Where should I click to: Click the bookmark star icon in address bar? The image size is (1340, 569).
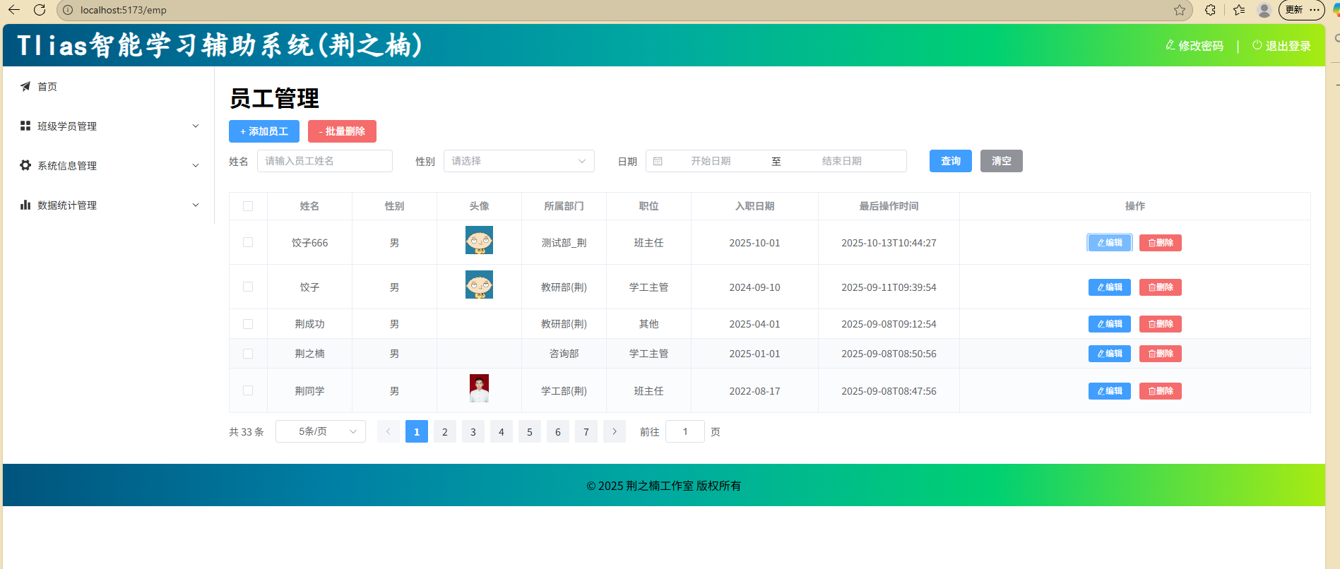click(x=1179, y=10)
